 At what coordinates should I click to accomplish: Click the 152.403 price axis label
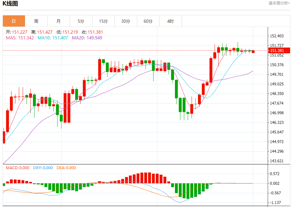(277, 36)
